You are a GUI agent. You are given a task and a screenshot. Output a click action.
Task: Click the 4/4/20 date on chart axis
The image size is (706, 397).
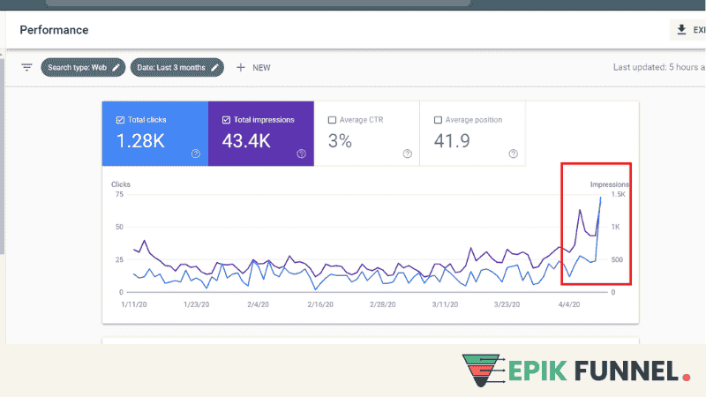click(569, 304)
